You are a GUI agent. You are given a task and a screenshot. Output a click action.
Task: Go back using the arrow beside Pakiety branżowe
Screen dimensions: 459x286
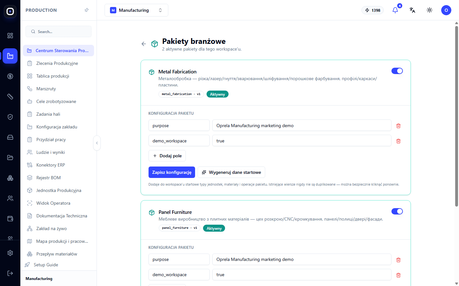pyautogui.click(x=144, y=44)
